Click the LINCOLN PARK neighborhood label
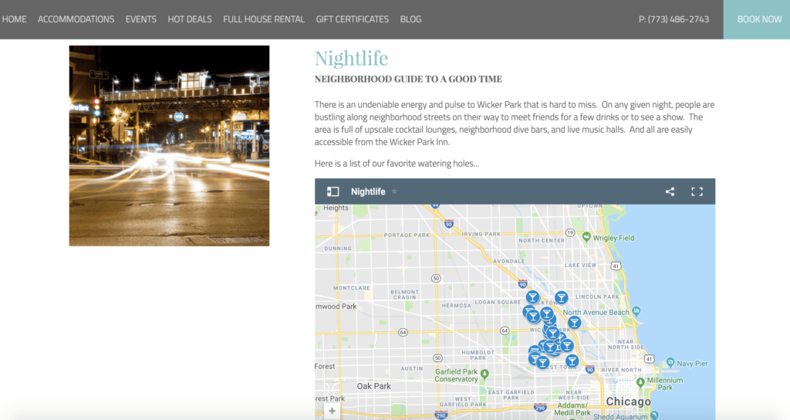The image size is (790, 420). coord(597,297)
